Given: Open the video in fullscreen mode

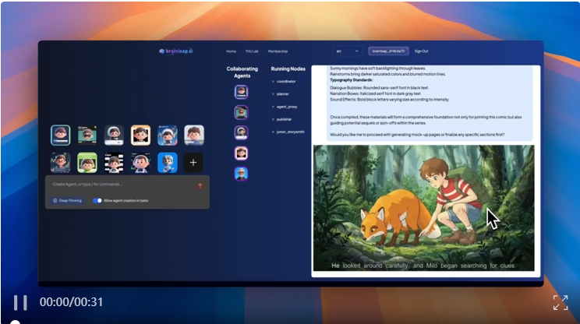Looking at the screenshot, I should [x=561, y=302].
